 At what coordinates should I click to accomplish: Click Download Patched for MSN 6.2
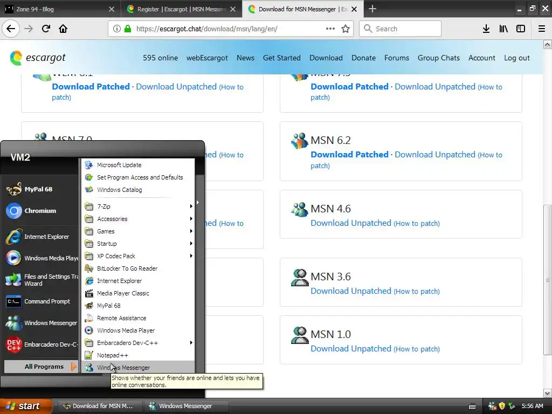coord(349,155)
